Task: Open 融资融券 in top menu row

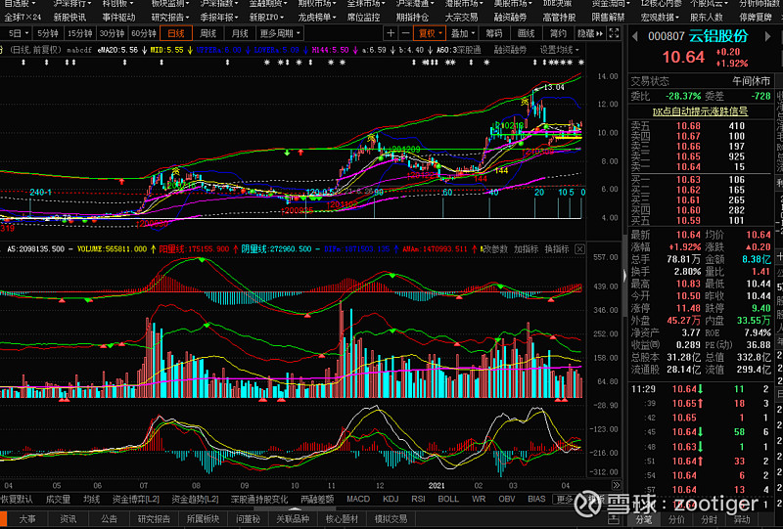Action: (x=510, y=17)
